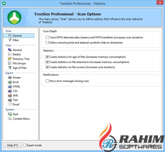Open the Text export options
This screenshot has width=165, height=152.
15,100
